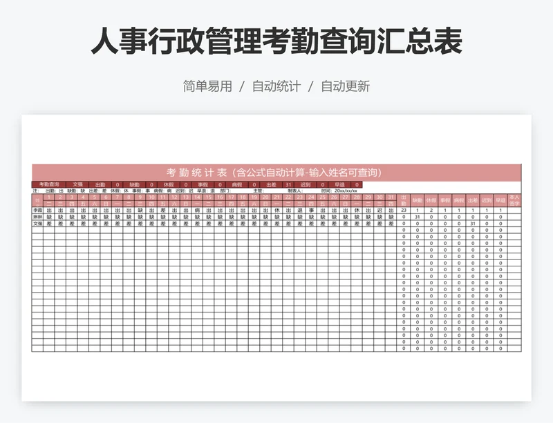
Task: Click the 李四 name cell
Action: (37, 210)
